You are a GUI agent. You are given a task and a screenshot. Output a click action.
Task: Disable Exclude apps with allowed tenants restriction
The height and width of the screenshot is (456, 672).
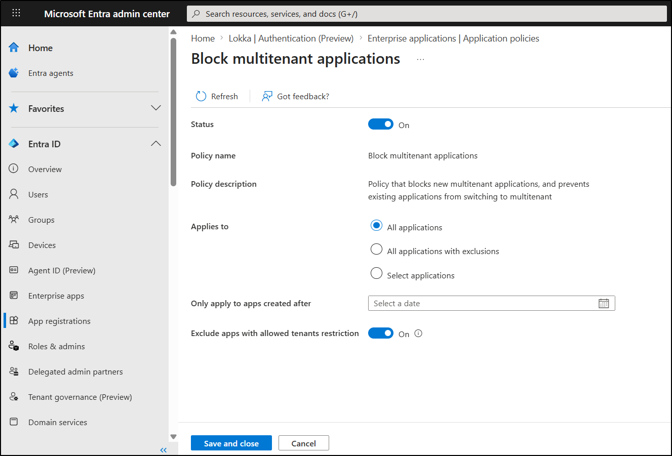[381, 333]
